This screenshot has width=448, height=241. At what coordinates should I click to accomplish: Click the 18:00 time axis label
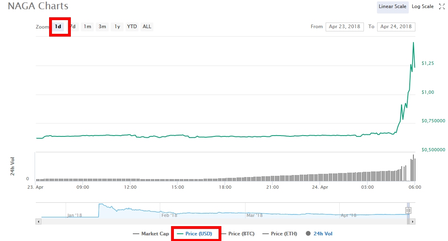click(x=225, y=187)
